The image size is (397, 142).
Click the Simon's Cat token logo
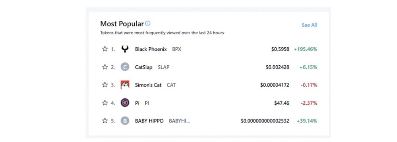[x=125, y=85]
